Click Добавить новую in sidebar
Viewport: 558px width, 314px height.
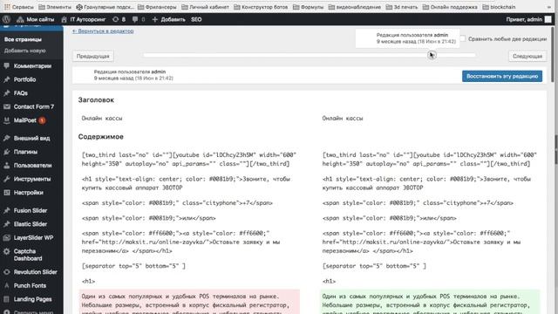point(25,51)
